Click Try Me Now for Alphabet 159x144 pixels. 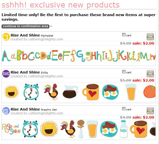pos(150,37)
